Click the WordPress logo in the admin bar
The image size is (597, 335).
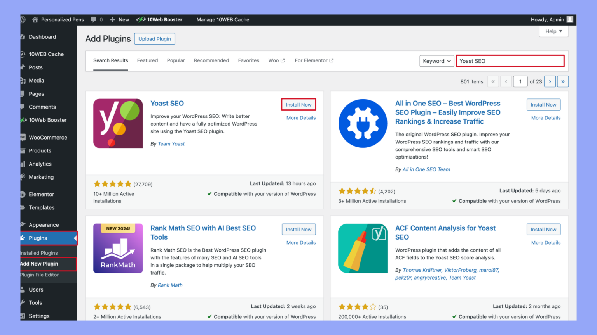pos(23,19)
